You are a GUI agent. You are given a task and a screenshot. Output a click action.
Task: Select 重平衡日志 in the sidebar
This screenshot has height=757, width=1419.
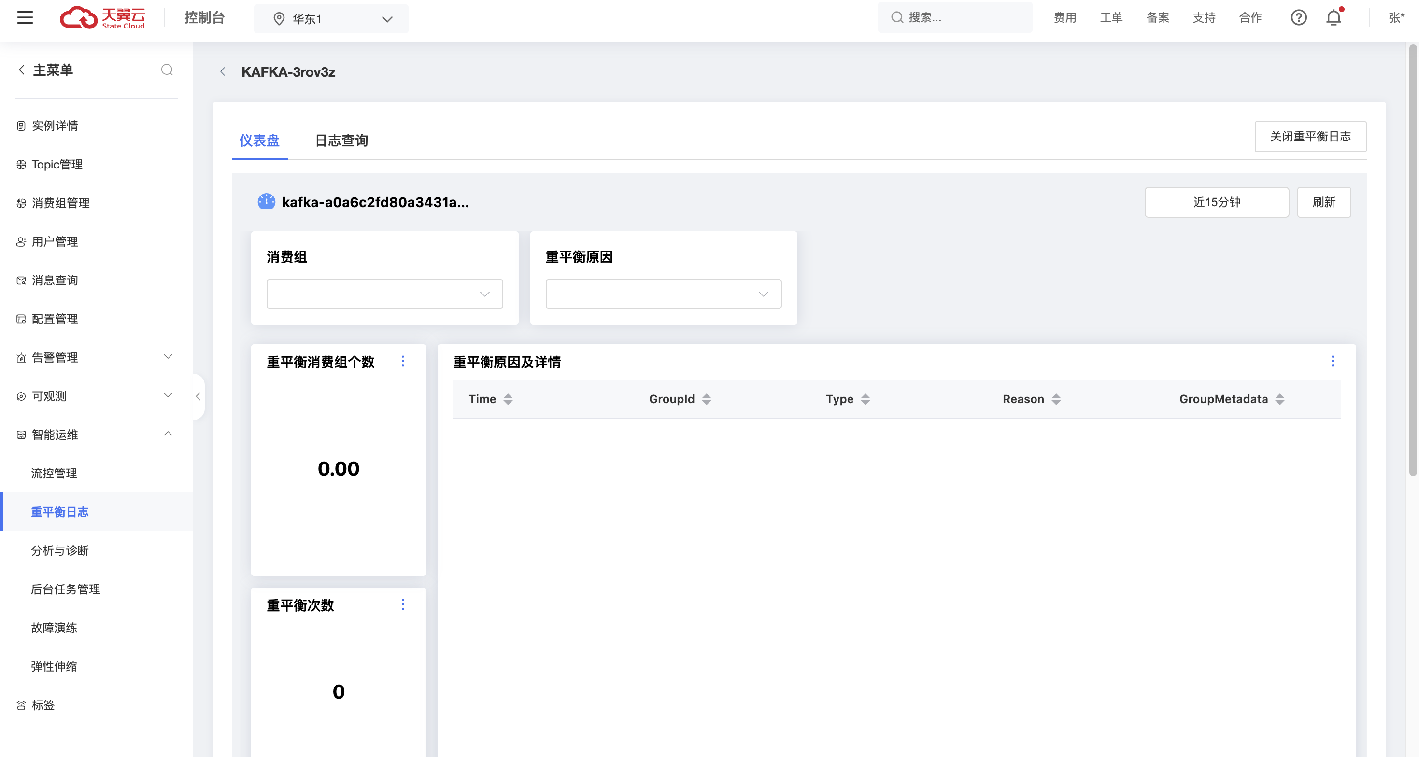click(97, 511)
